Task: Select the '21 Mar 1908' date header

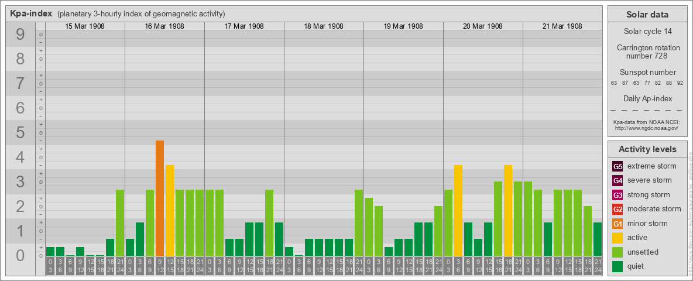Action: pyautogui.click(x=562, y=26)
